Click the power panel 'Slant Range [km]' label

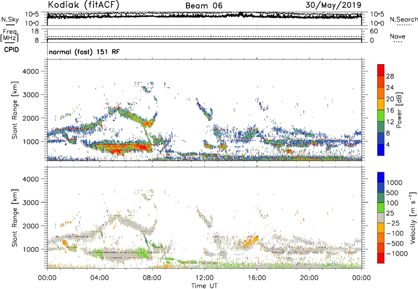pyautogui.click(x=15, y=110)
